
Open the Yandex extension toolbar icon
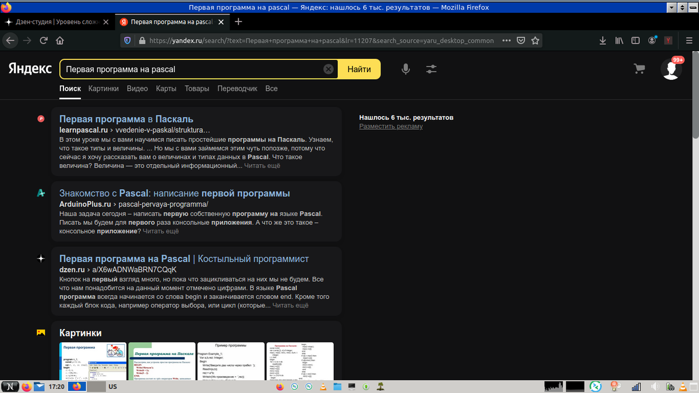[x=668, y=41]
